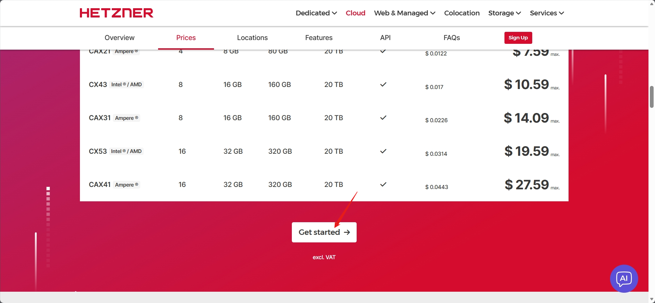The width and height of the screenshot is (655, 303).
Task: Click the Ampere badge next to CAX41
Action: coord(127,185)
